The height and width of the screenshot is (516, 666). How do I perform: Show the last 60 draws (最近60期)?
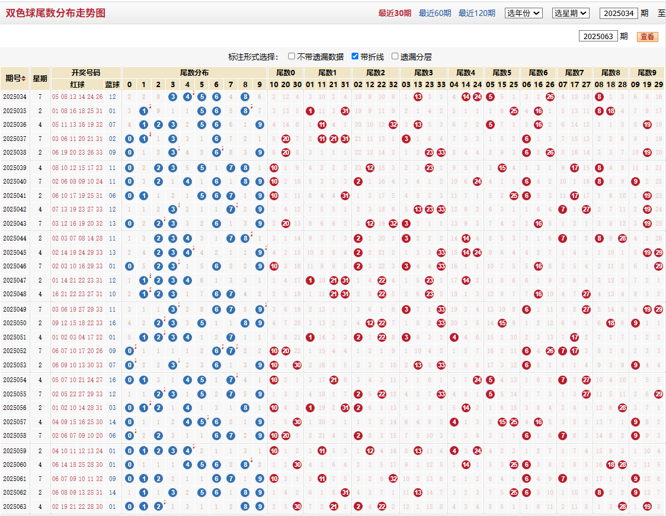[x=435, y=13]
